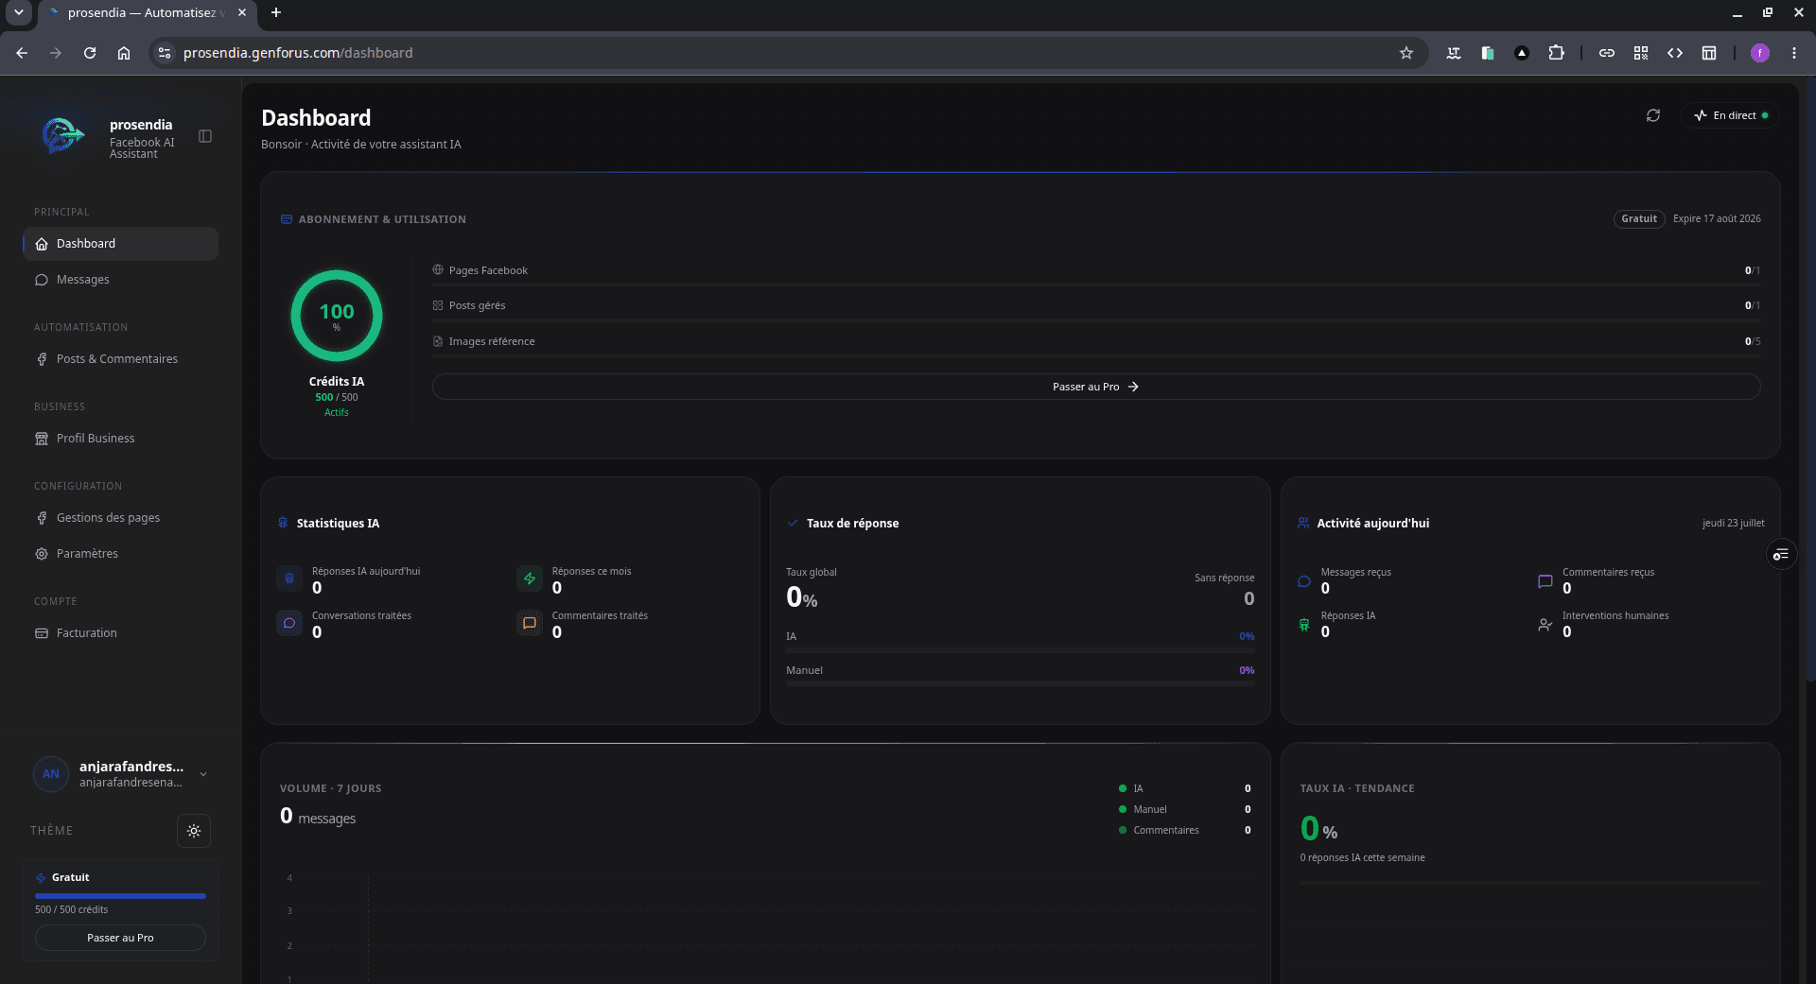Click the floating settings panel icon
Viewport: 1816px width, 984px height.
(1781, 555)
